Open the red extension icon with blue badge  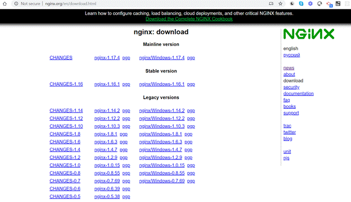pyautogui.click(x=329, y=4)
